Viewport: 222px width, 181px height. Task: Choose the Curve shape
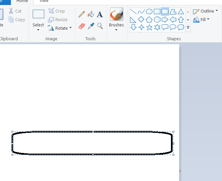coord(141,12)
